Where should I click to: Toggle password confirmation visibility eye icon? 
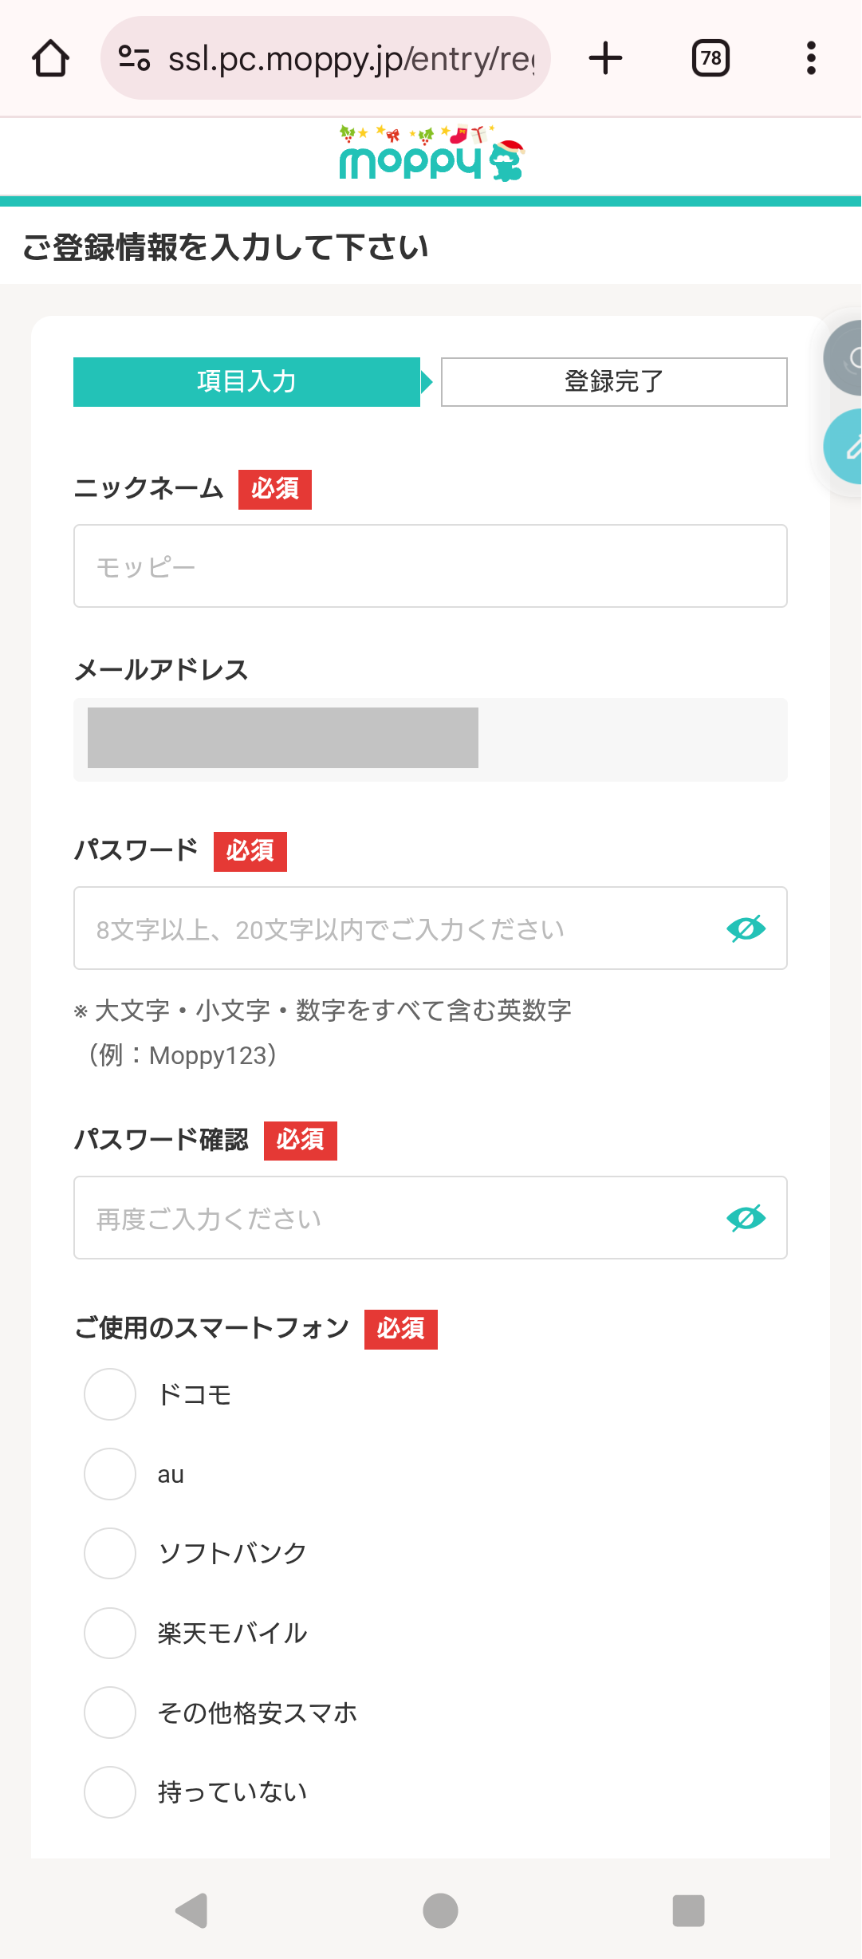[746, 1218]
